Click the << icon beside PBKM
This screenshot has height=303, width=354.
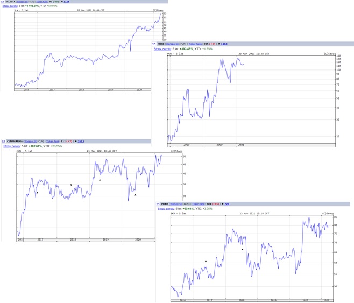pos(158,204)
